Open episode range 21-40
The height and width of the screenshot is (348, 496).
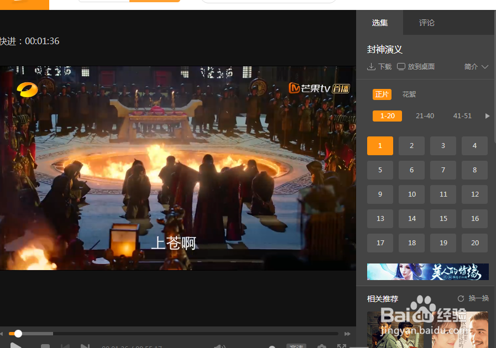(x=425, y=116)
